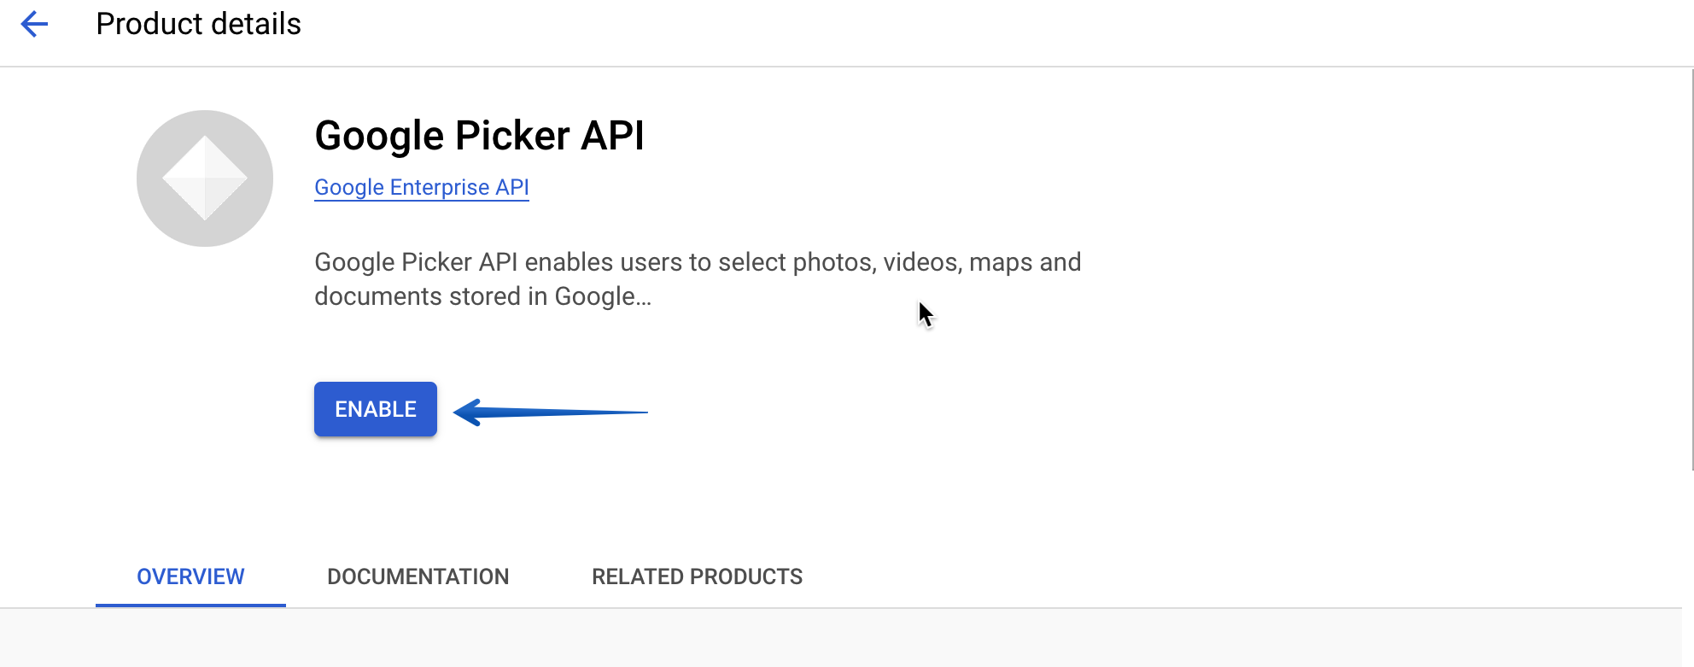1694x667 pixels.
Task: Click the Product details header text
Action: tap(199, 23)
